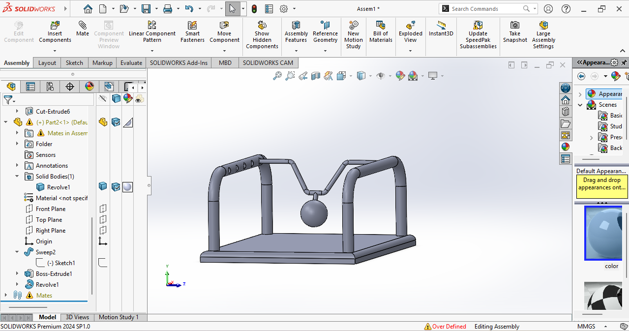Expand Mates in Assem folder

(x=17, y=133)
